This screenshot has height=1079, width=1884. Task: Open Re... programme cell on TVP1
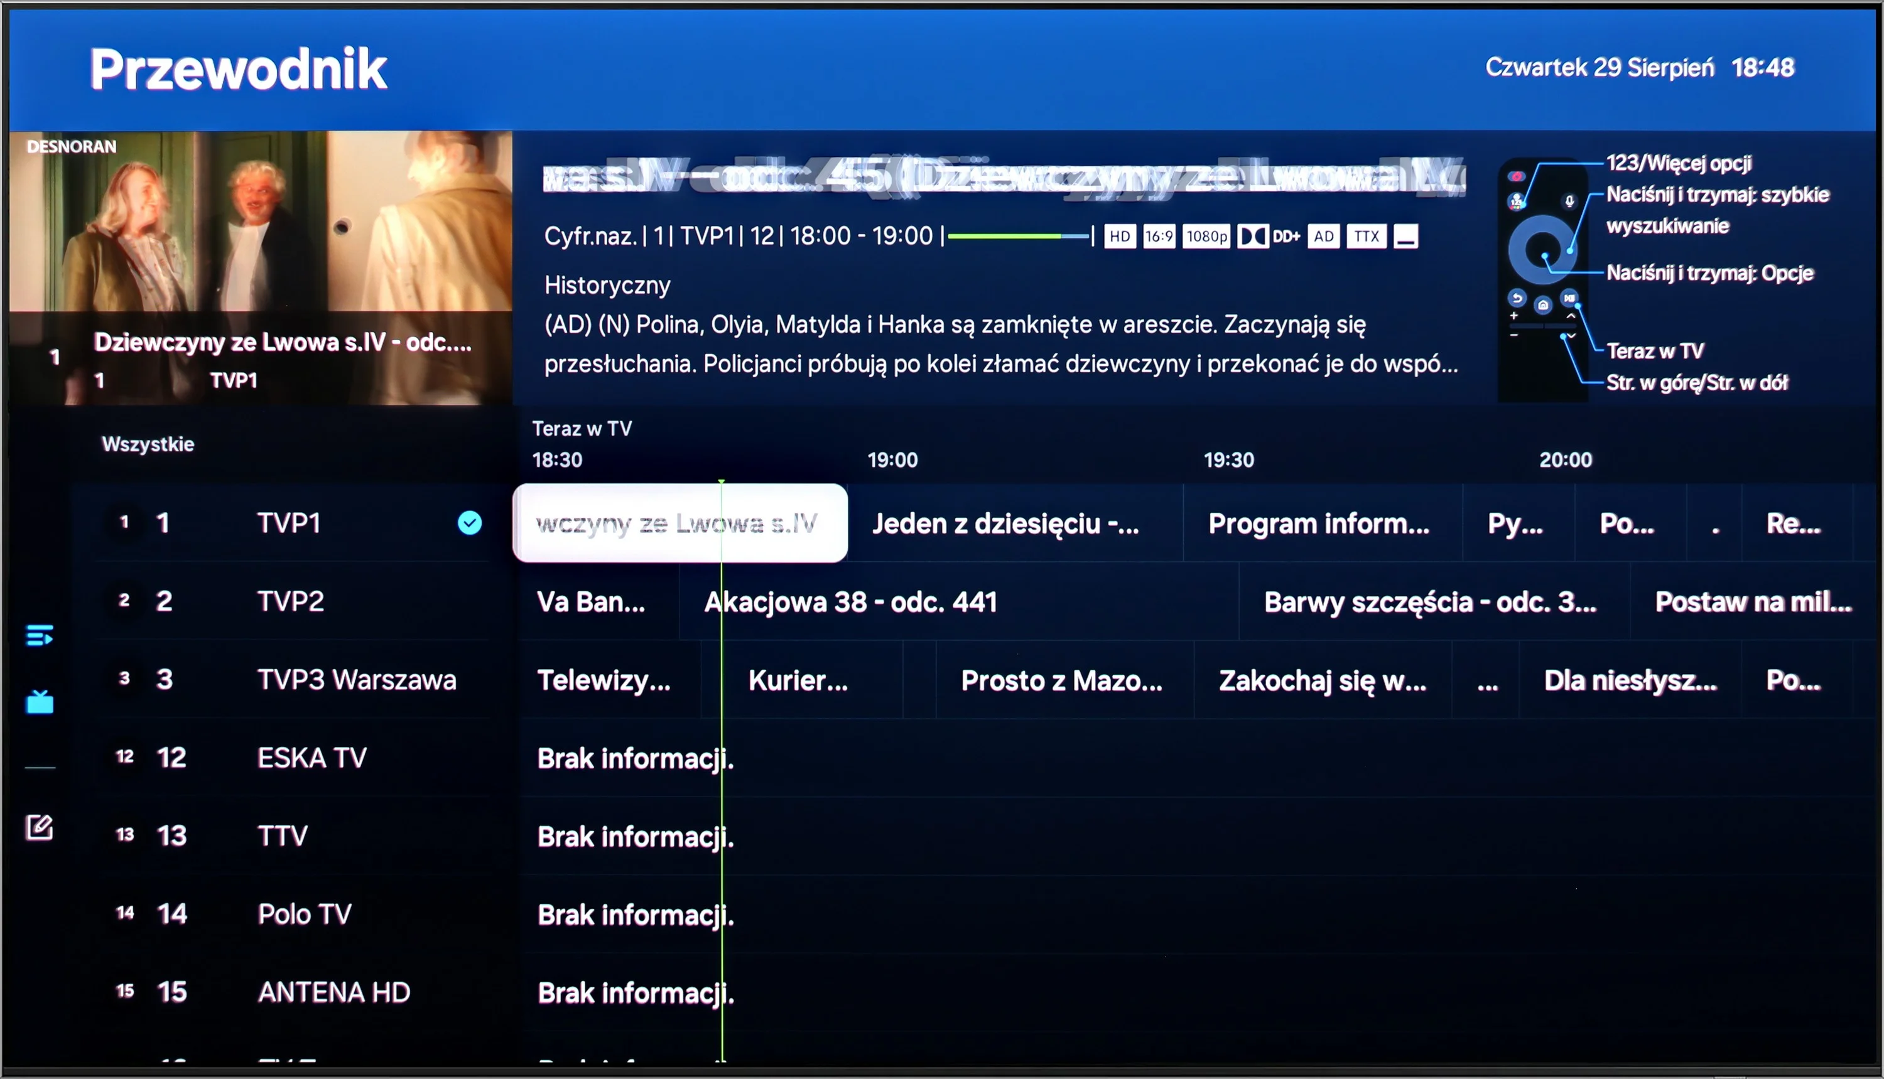point(1797,523)
